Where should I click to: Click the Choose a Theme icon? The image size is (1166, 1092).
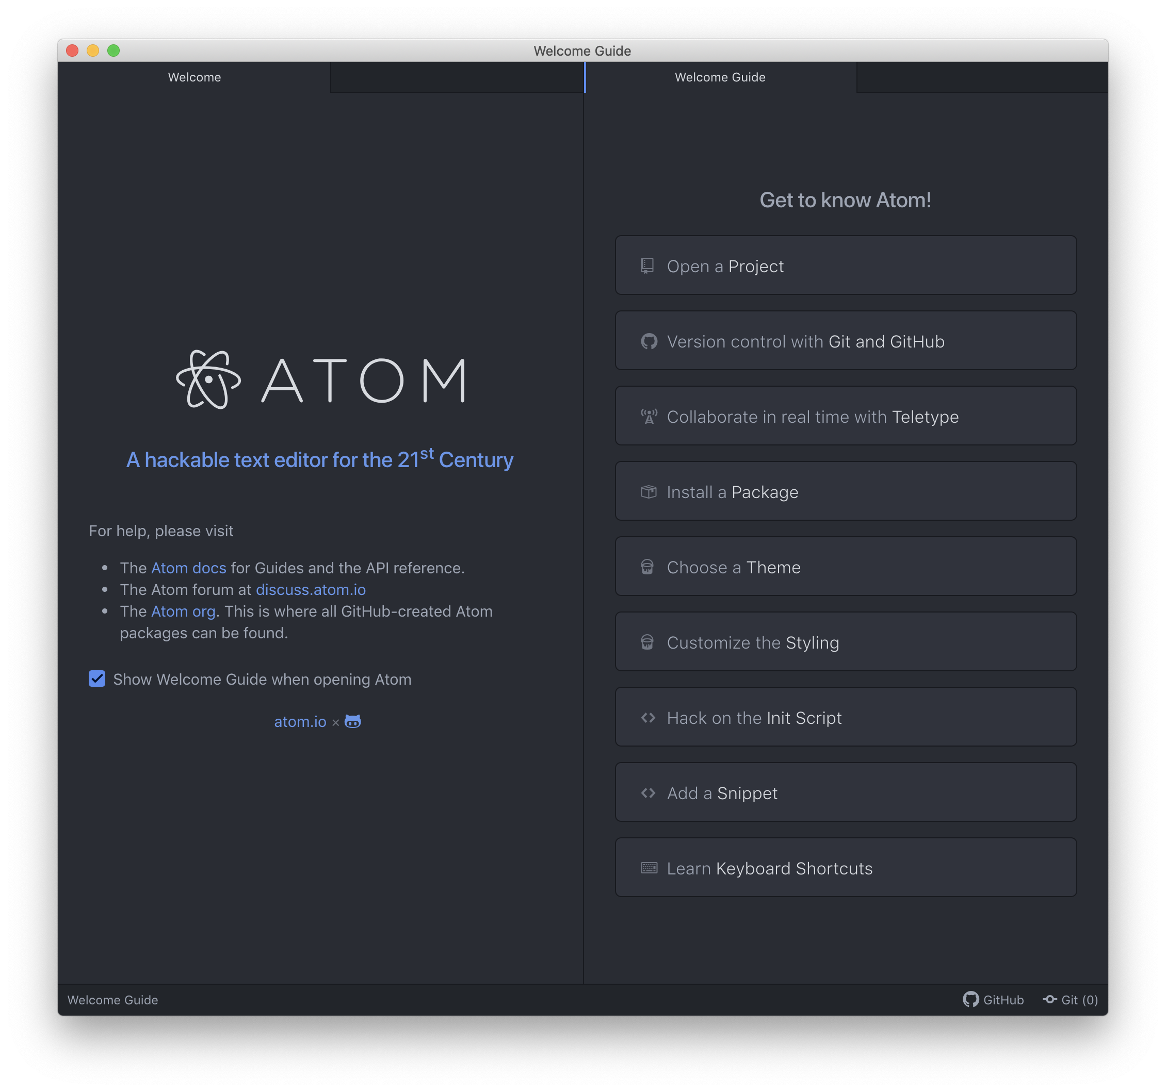point(648,568)
